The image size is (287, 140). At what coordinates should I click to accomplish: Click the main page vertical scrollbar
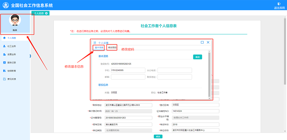coord(285,51)
